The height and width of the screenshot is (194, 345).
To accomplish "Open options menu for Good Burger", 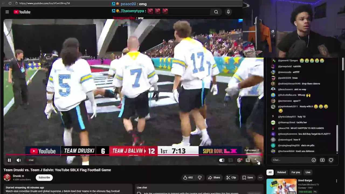I will pyautogui.click(x=336, y=181).
